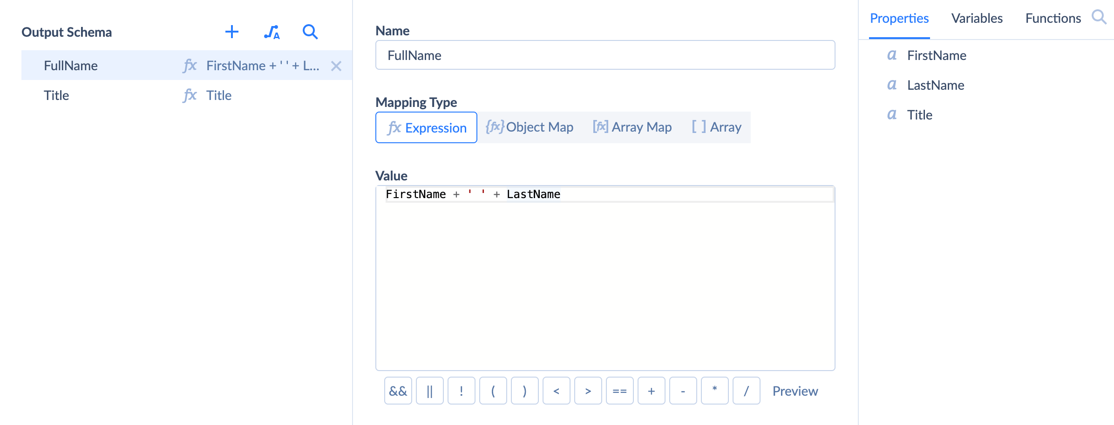The height and width of the screenshot is (425, 1114).
Task: Open the Functions tab
Action: (x=1053, y=18)
